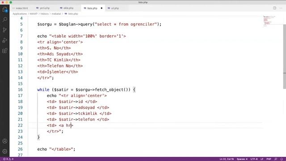
Task: Open the Manage gear icon
Action: (x=5, y=151)
